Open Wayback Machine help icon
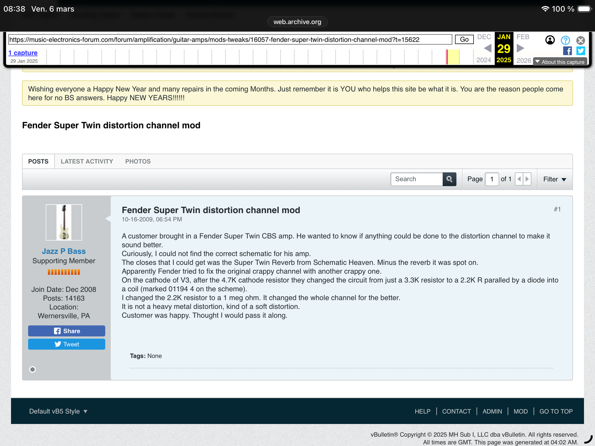Viewport: 595px width, 446px height. click(565, 40)
